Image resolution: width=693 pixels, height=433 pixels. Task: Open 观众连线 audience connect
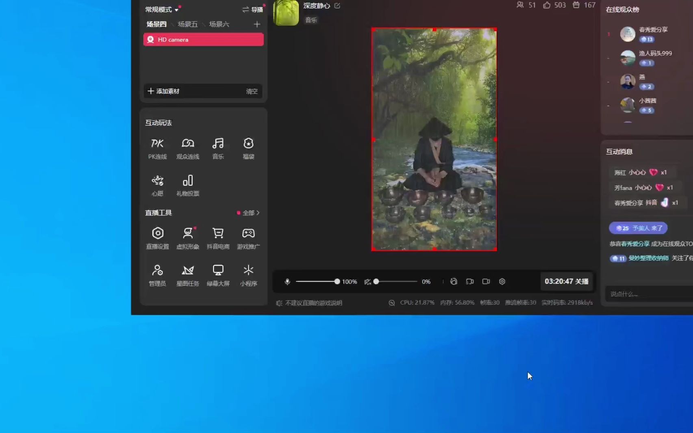[x=188, y=148]
